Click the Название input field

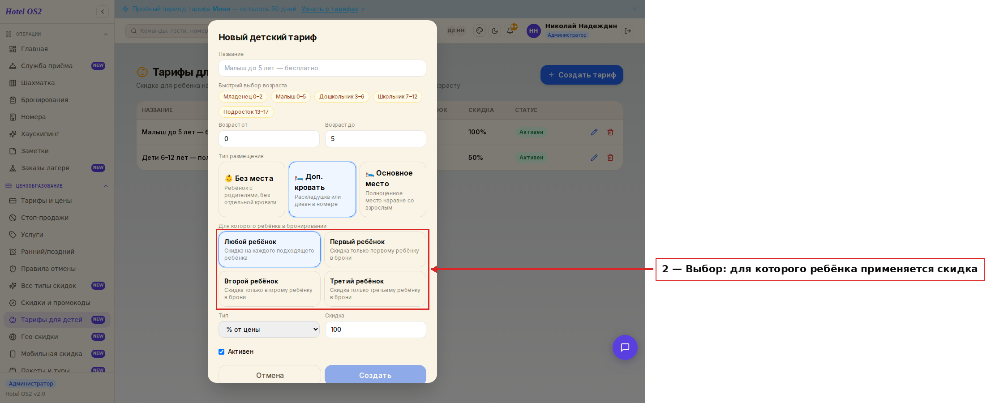[x=322, y=68]
